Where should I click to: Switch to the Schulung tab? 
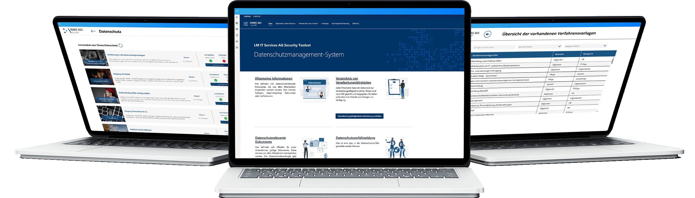point(325,24)
